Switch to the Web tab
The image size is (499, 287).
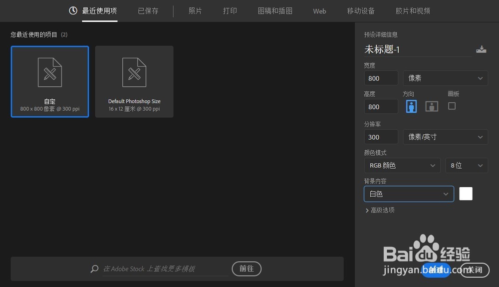click(319, 11)
